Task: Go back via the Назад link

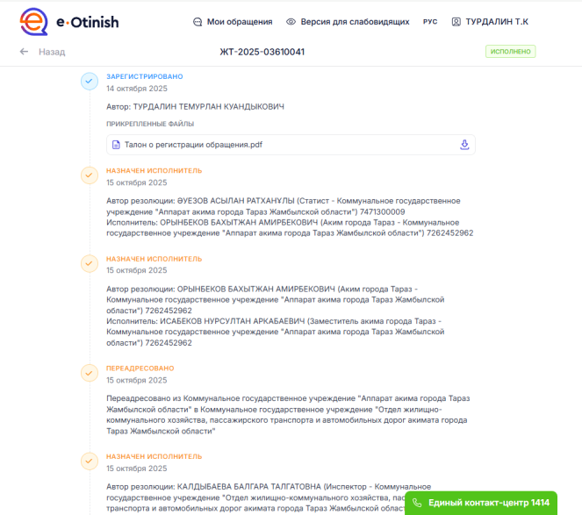Action: tap(52, 52)
